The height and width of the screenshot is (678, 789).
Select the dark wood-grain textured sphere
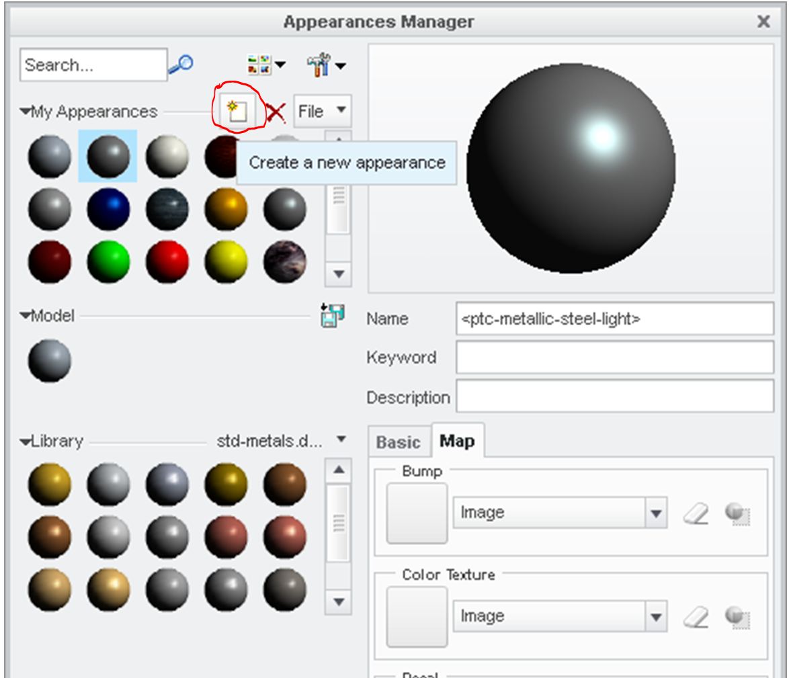[x=167, y=209]
